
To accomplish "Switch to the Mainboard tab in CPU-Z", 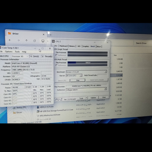I will pyautogui.click(x=64, y=46).
